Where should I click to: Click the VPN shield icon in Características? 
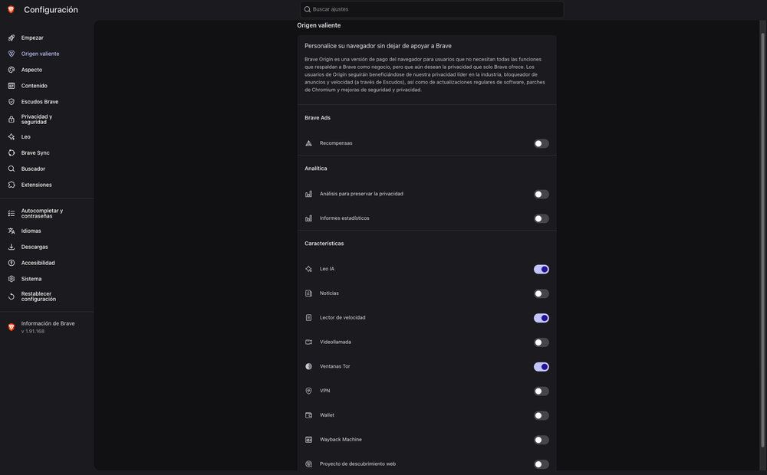pos(308,391)
